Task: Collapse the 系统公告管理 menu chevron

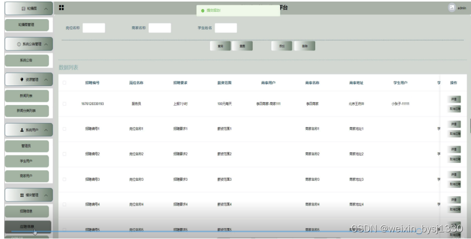Action: [x=46, y=44]
